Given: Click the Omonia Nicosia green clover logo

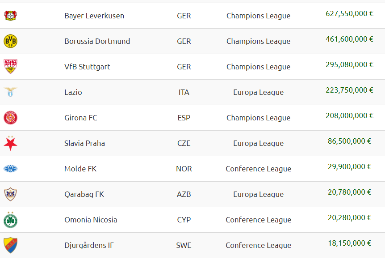Looking at the screenshot, I should 10,220.
